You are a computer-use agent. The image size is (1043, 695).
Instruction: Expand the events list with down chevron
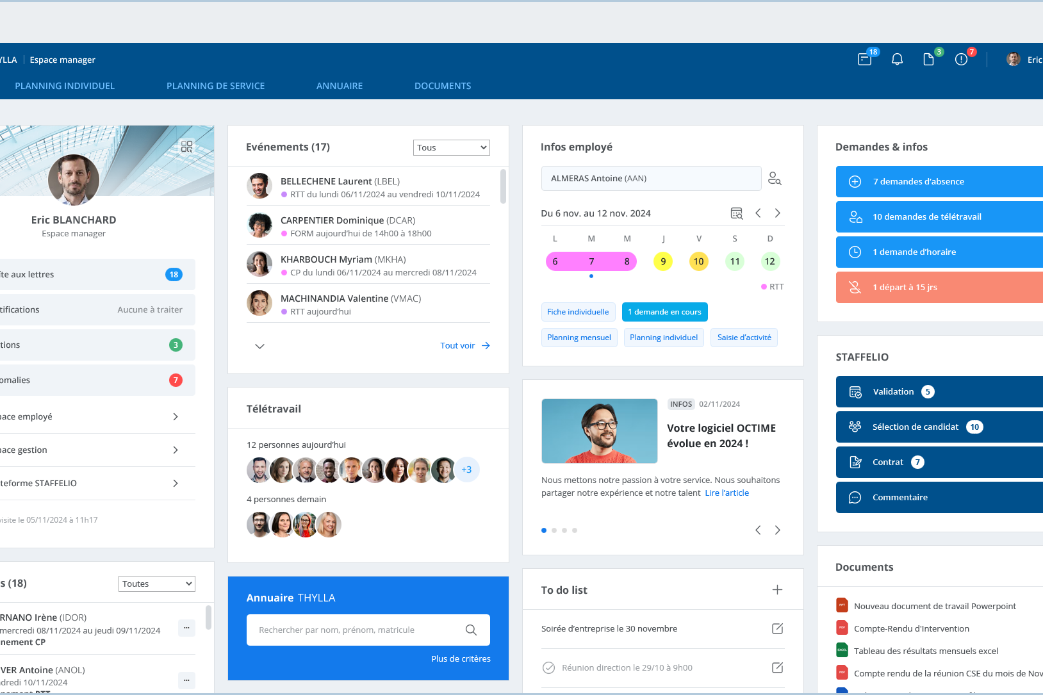(259, 346)
